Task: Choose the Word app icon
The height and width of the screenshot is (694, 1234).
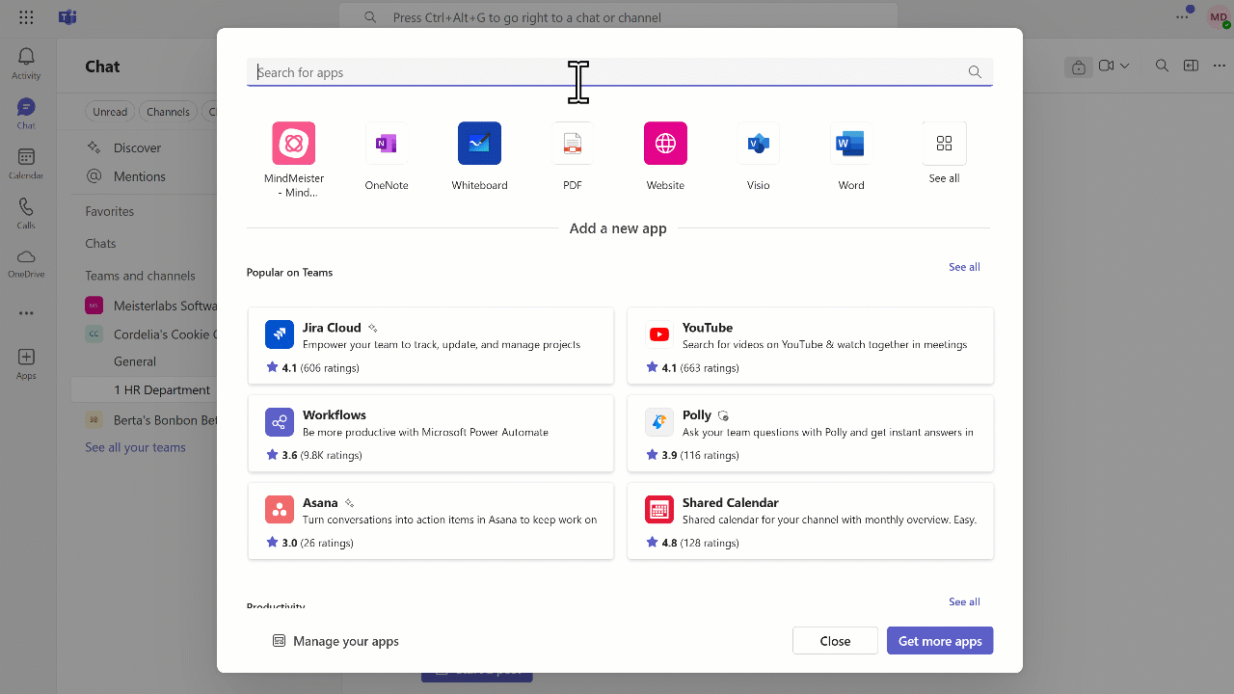Action: tap(850, 144)
